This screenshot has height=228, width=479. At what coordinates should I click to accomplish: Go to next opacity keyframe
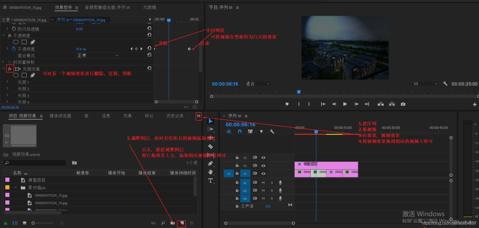coord(142,49)
